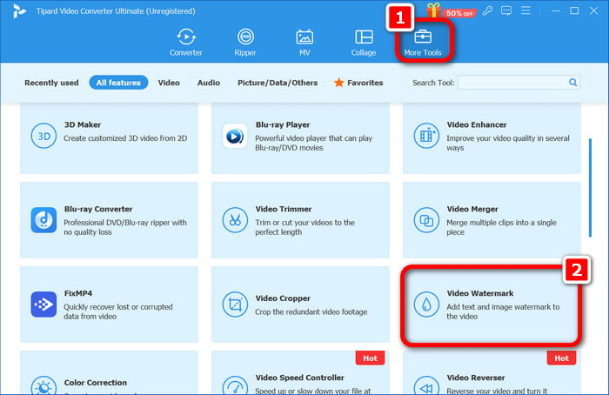This screenshot has height=395, width=609.
Task: Click the Video Speed Controller gauge icon
Action: [x=235, y=385]
